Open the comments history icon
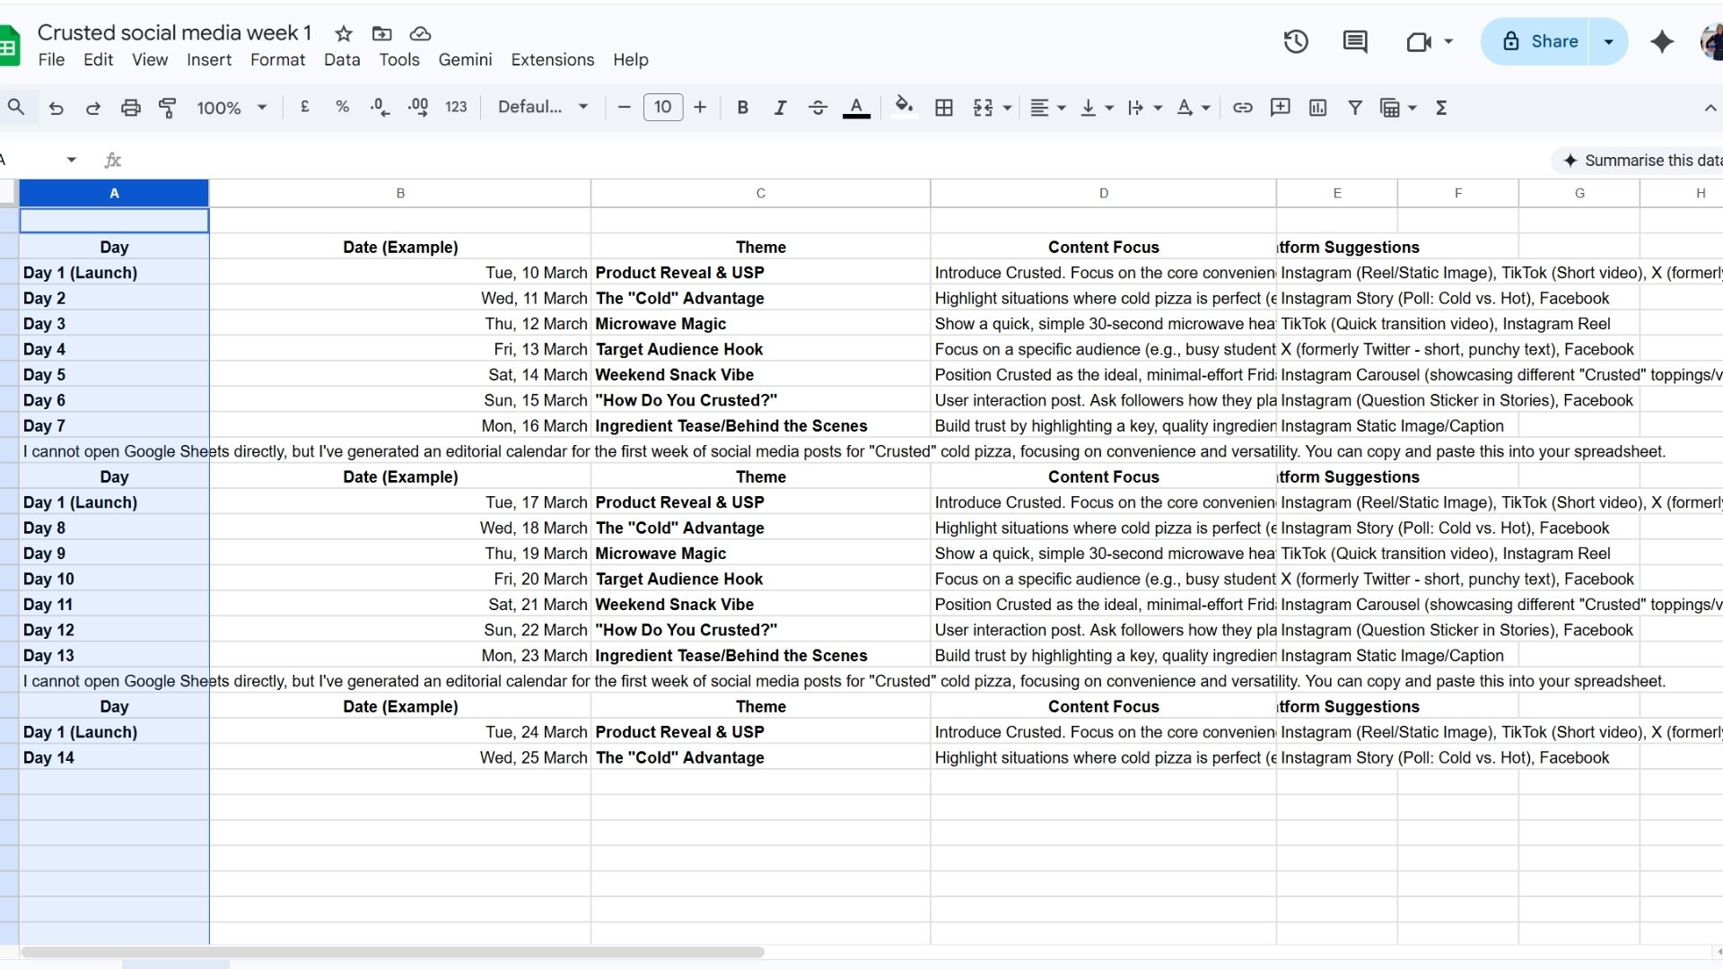The width and height of the screenshot is (1723, 969). (1354, 41)
